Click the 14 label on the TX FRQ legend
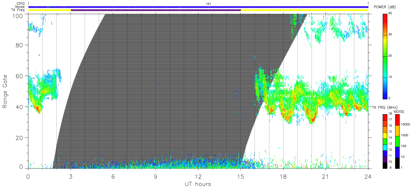Screen dimensions: 414x191 [390, 138]
